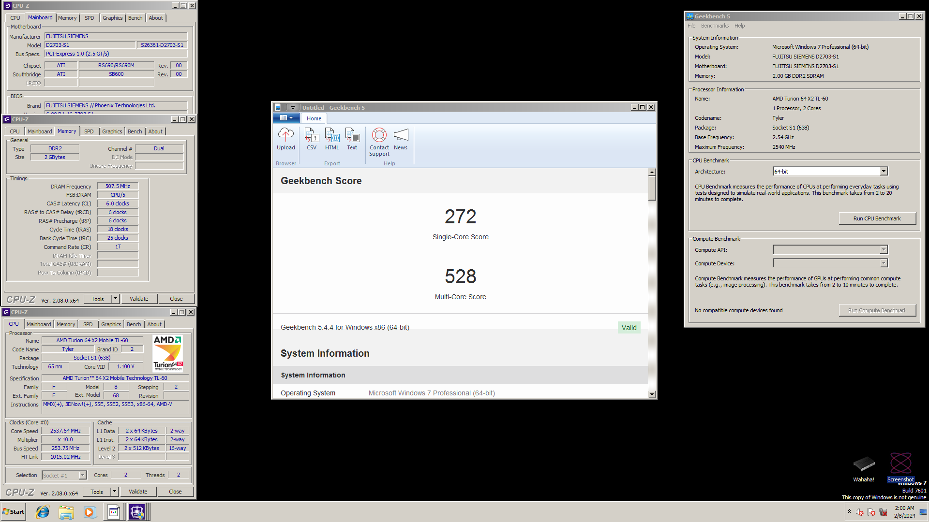Select the Screenshot desktop icon
This screenshot has width=929, height=522.
point(900,468)
